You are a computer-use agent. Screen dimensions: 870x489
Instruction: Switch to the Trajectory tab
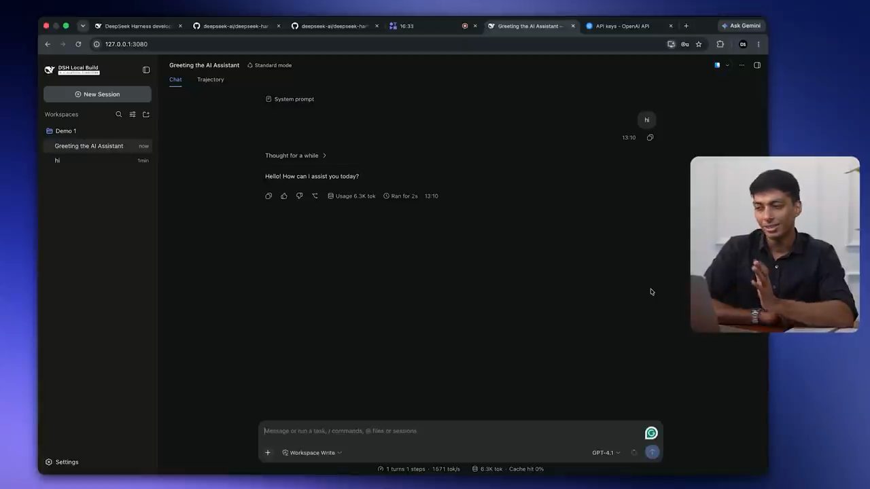(211, 79)
